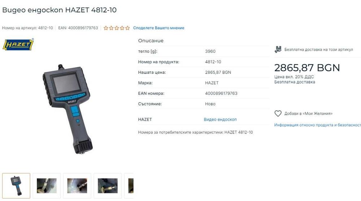Image resolution: width=361 pixels, height=201 pixels.
Task: Select the third rating star
Action: pyautogui.click(x=117, y=28)
